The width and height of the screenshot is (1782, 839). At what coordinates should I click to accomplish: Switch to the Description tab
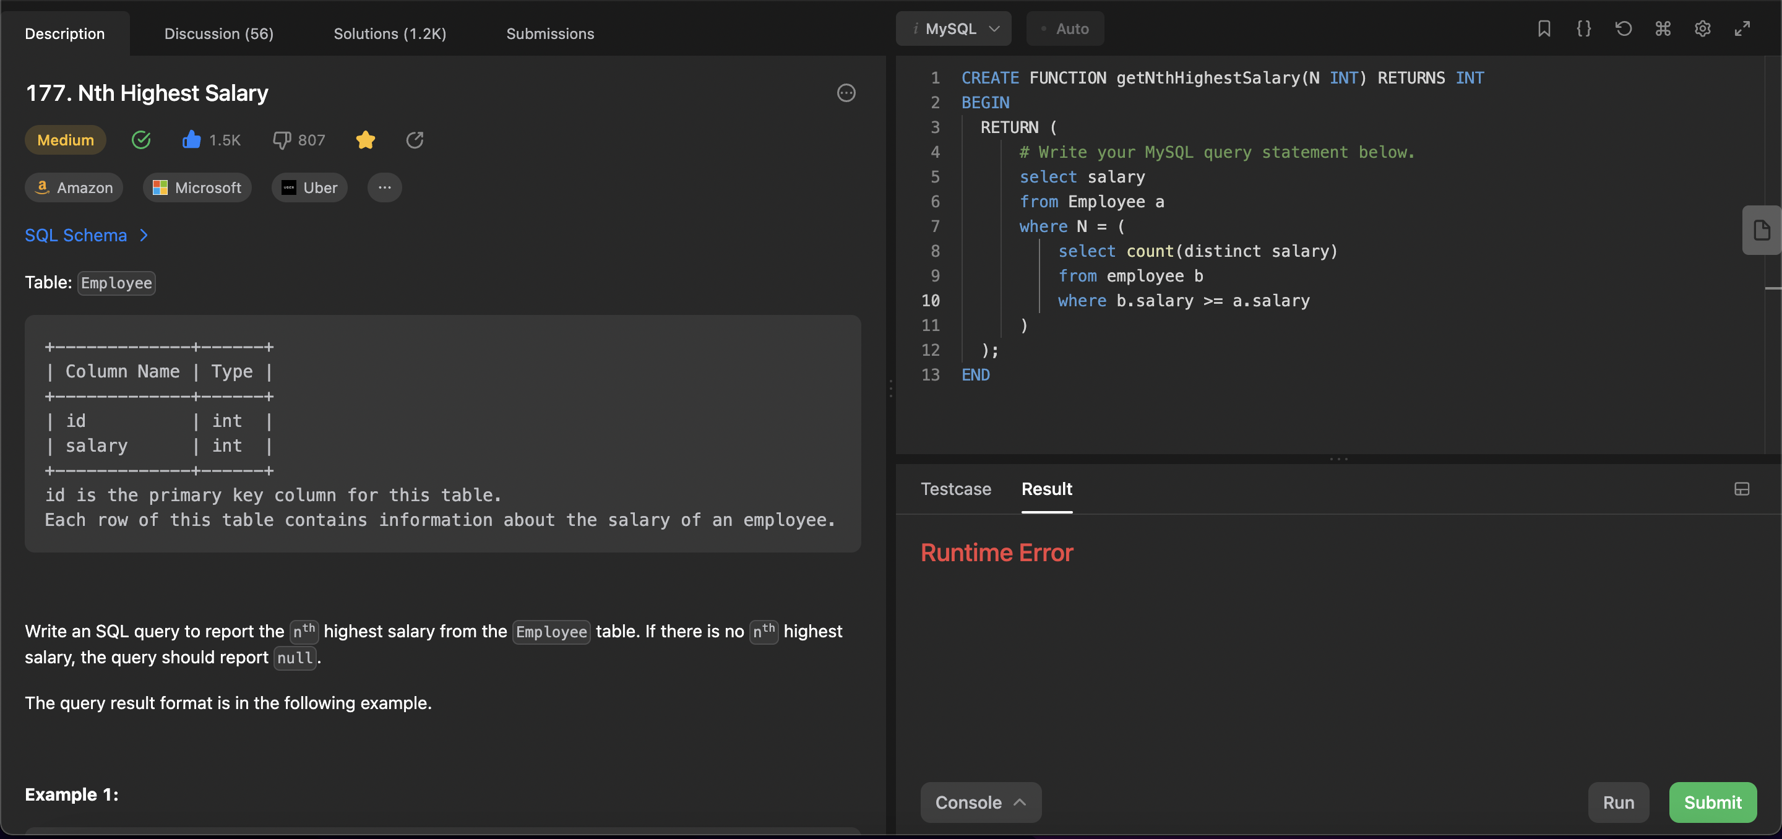(x=64, y=33)
